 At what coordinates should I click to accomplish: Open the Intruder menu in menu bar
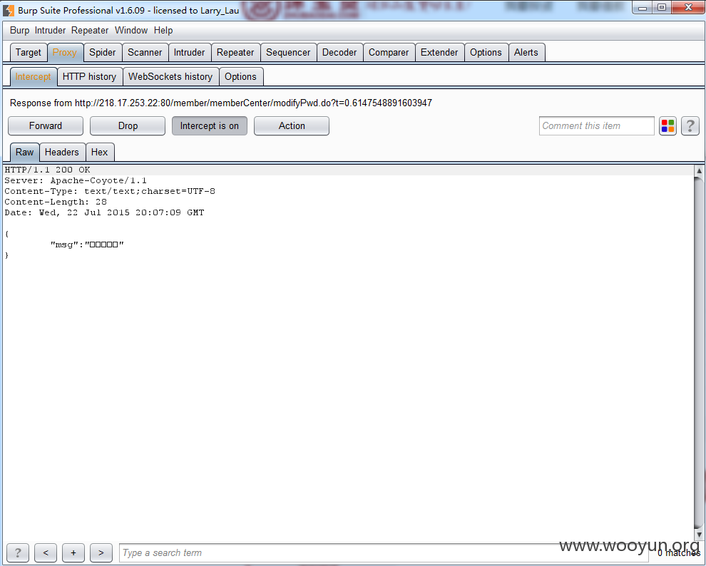[x=50, y=30]
